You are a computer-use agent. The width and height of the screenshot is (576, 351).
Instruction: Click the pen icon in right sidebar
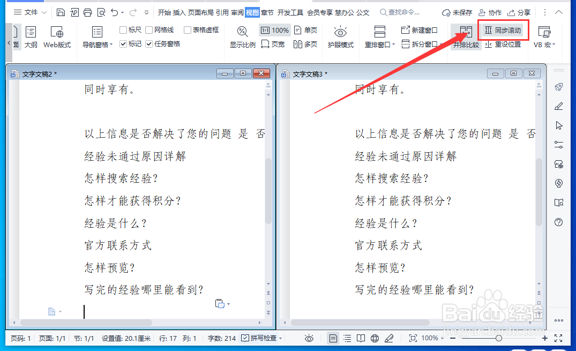559,107
